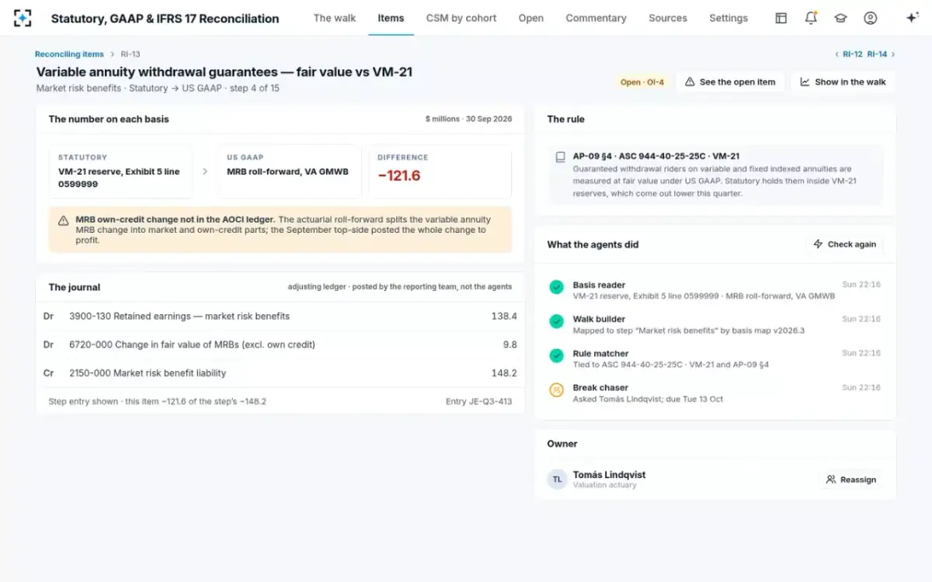Click the Break chaser agent entry title
Image resolution: width=932 pixels, height=582 pixels.
click(600, 388)
